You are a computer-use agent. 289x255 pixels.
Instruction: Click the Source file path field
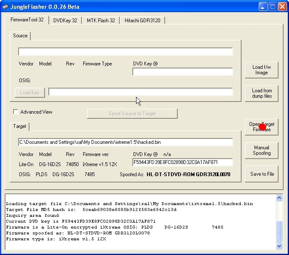[125, 52]
